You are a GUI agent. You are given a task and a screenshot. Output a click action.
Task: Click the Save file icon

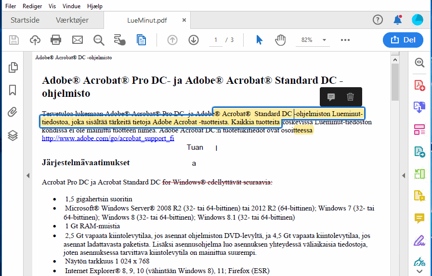tap(14, 40)
